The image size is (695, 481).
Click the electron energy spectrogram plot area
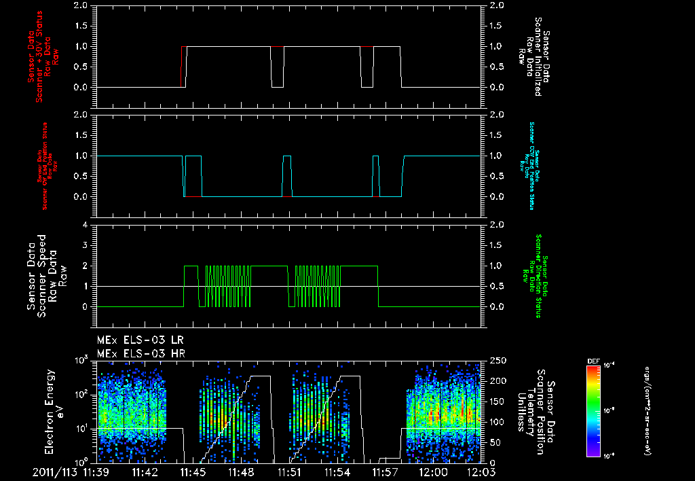pyautogui.click(x=289, y=412)
